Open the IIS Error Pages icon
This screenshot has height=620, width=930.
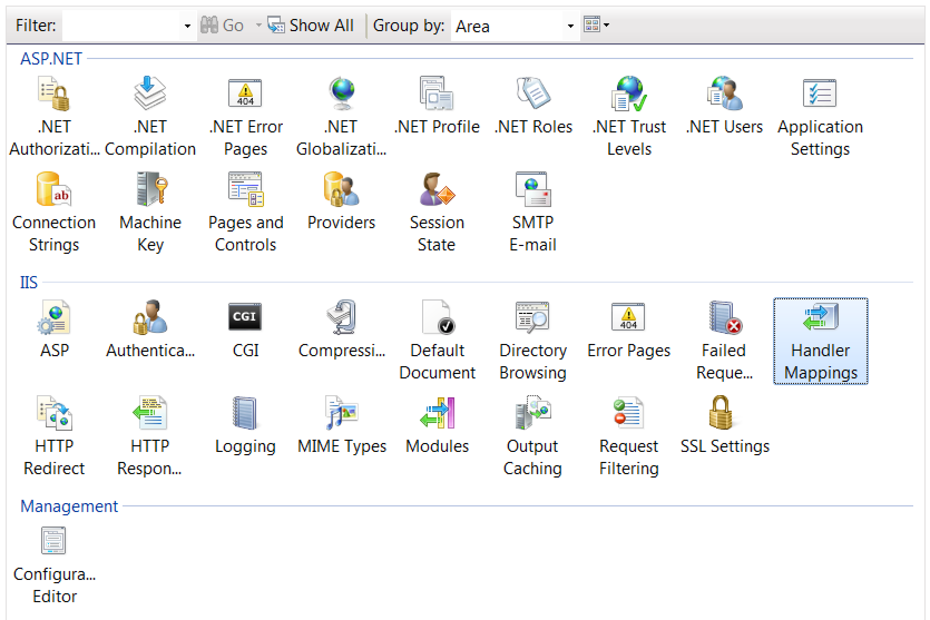(629, 317)
